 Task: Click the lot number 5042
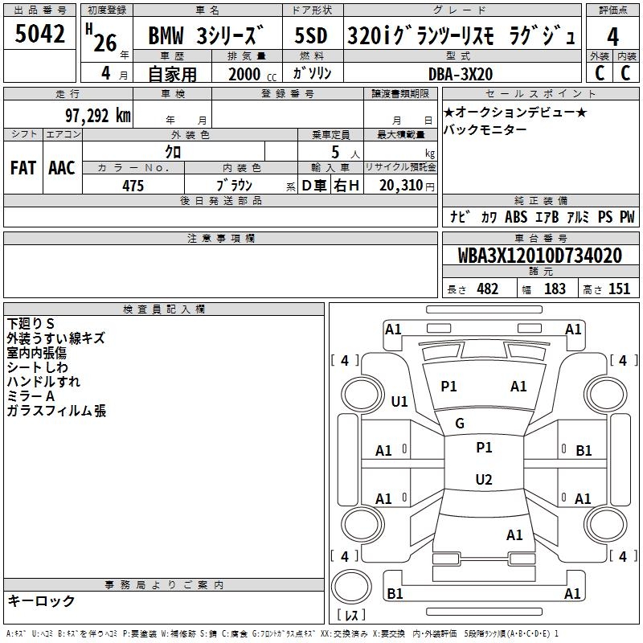point(39,35)
